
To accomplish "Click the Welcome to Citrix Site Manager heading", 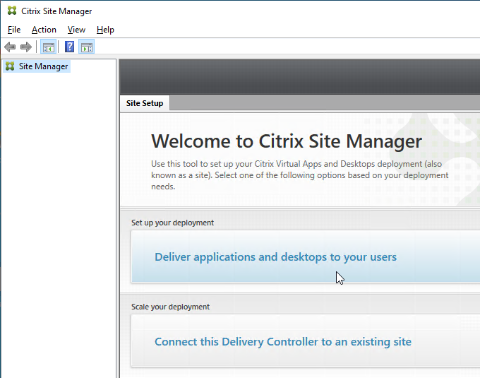I will (287, 141).
